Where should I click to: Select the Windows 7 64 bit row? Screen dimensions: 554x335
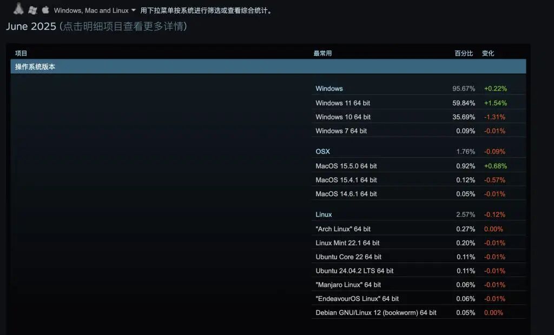point(419,131)
